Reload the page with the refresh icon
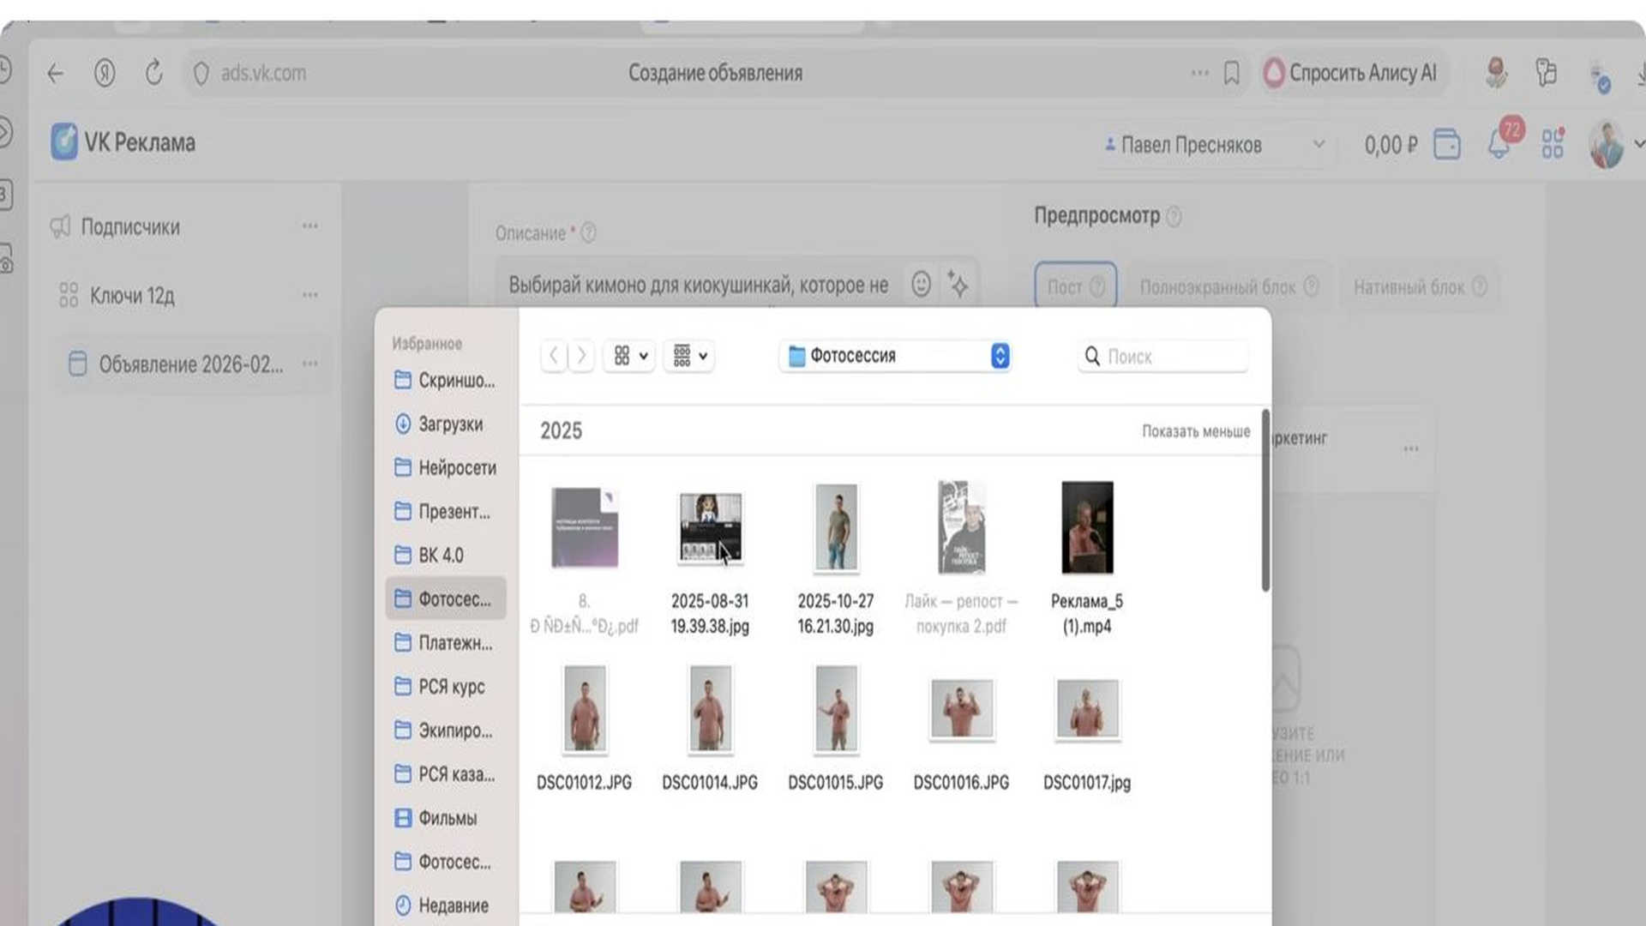The width and height of the screenshot is (1646, 926). [x=154, y=73]
